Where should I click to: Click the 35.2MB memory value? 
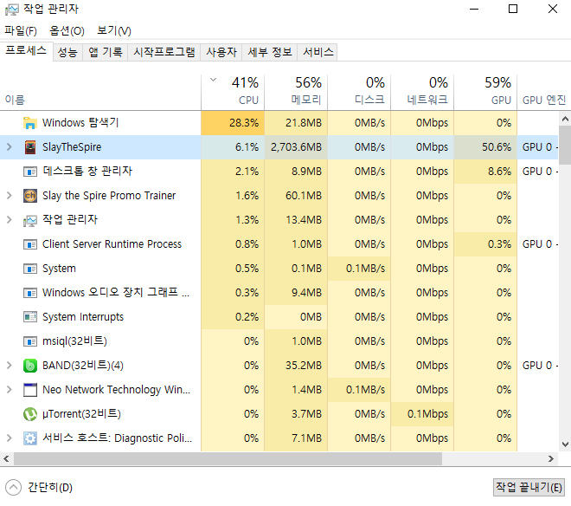296,366
